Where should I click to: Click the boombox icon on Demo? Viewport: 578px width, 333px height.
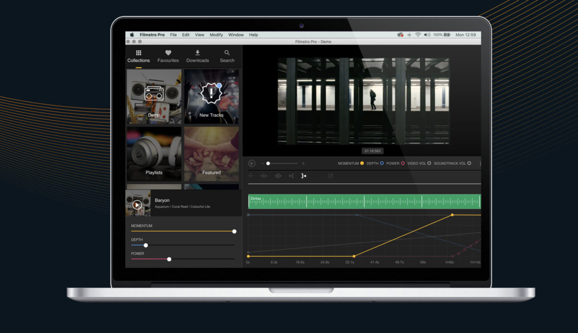pyautogui.click(x=154, y=93)
